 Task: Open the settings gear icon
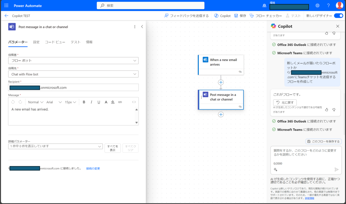[317, 5]
